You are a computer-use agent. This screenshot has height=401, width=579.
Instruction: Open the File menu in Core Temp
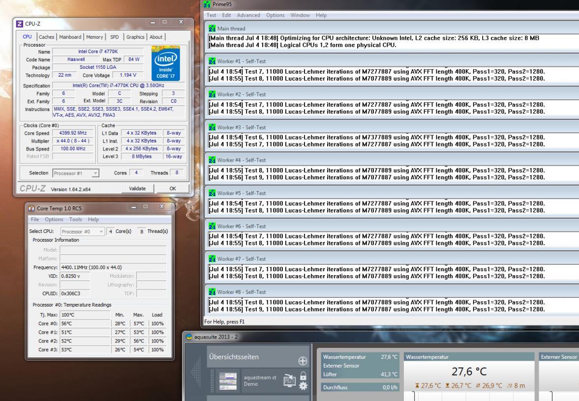tap(35, 219)
